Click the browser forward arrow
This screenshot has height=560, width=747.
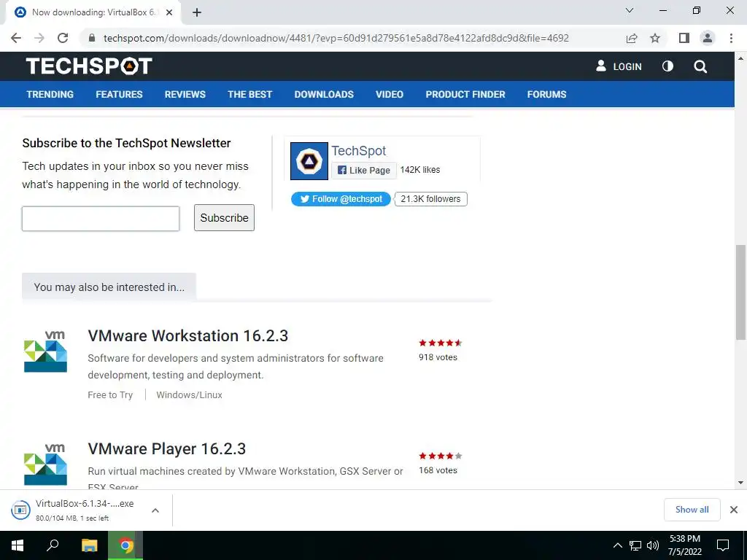tap(39, 38)
